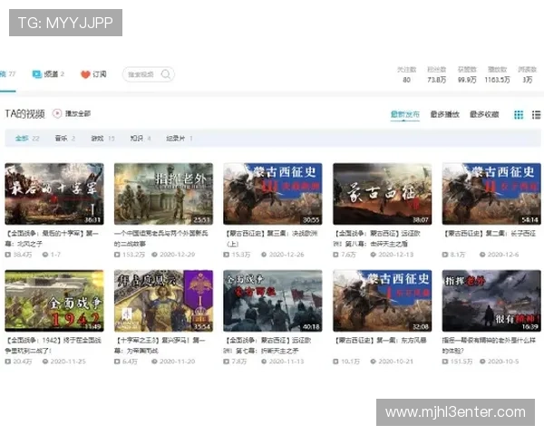Open the 指挥老外 thumbnail lasting 16:39
The width and height of the screenshot is (544, 435).
point(491,301)
